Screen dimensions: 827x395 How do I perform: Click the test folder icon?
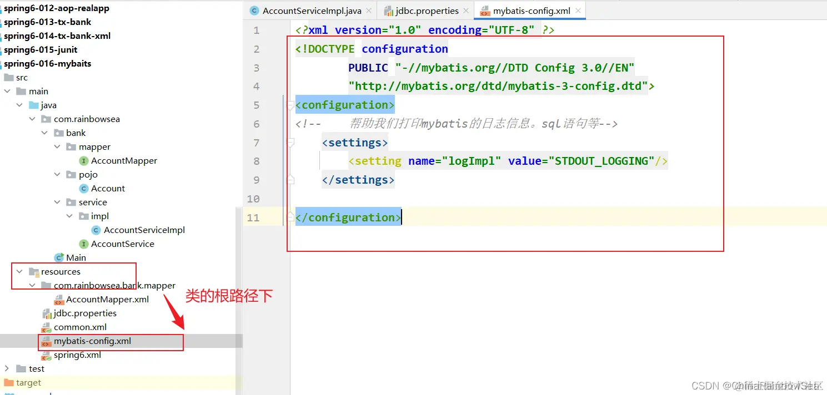pyautogui.click(x=21, y=368)
